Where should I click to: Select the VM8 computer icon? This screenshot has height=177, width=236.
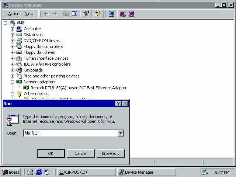[12, 23]
